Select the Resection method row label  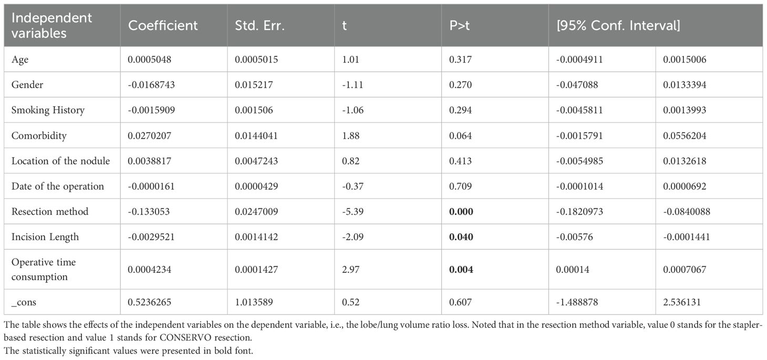pyautogui.click(x=50, y=211)
